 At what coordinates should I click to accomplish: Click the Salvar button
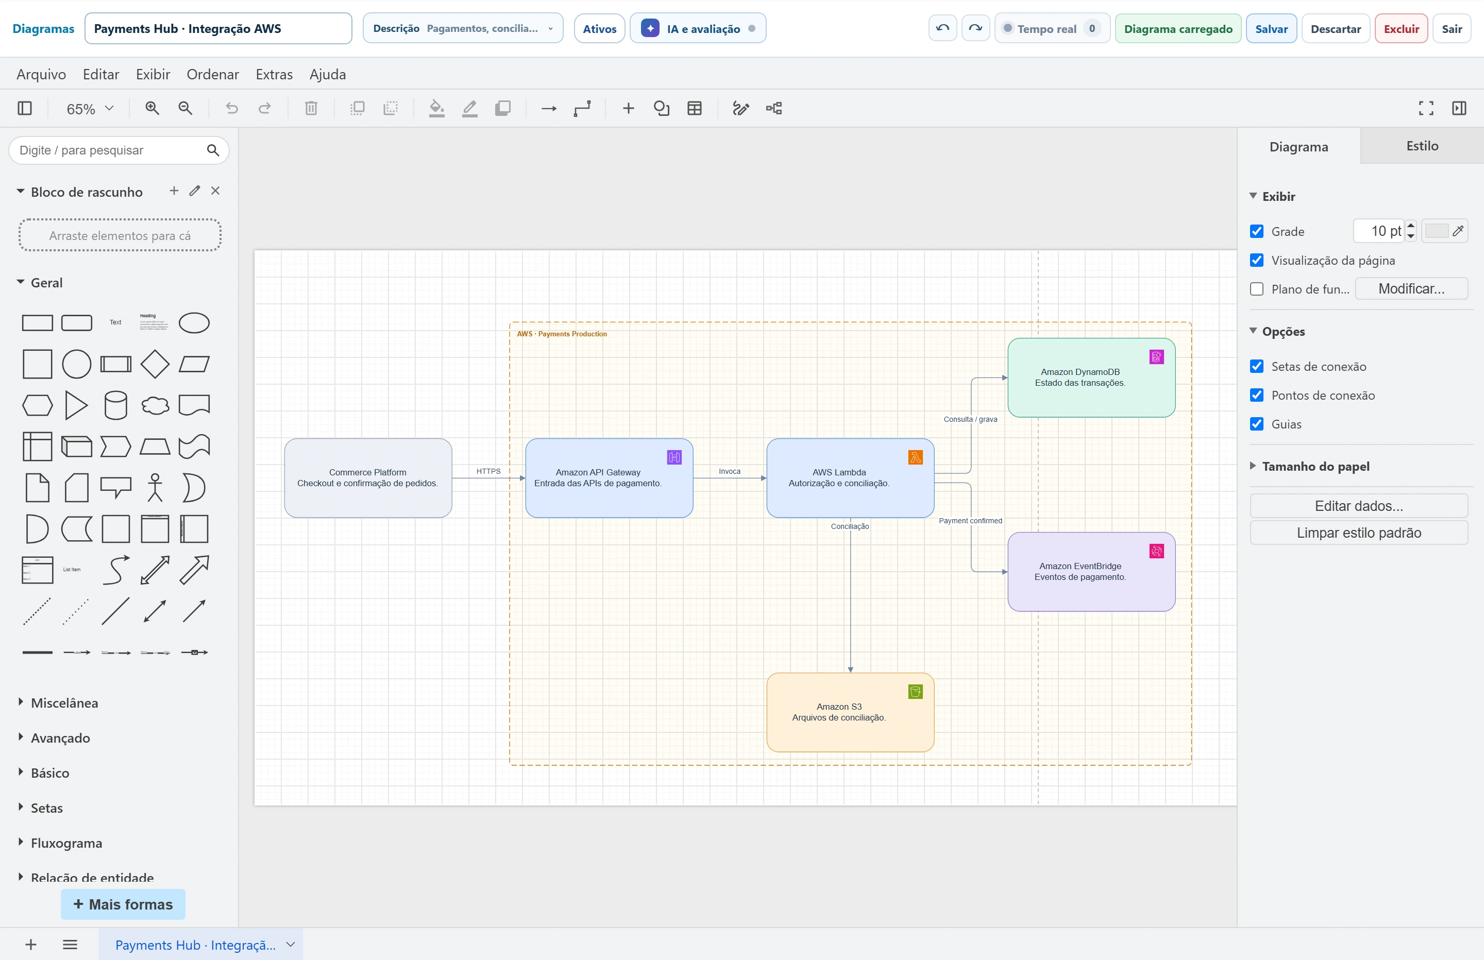tap(1271, 29)
